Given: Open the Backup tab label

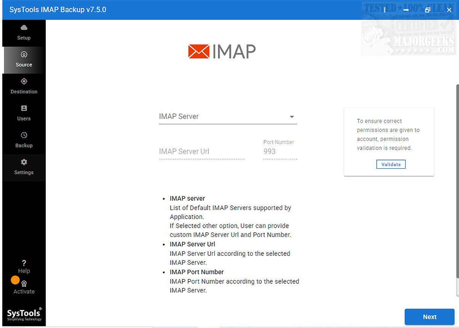Looking at the screenshot, I should [x=24, y=146].
